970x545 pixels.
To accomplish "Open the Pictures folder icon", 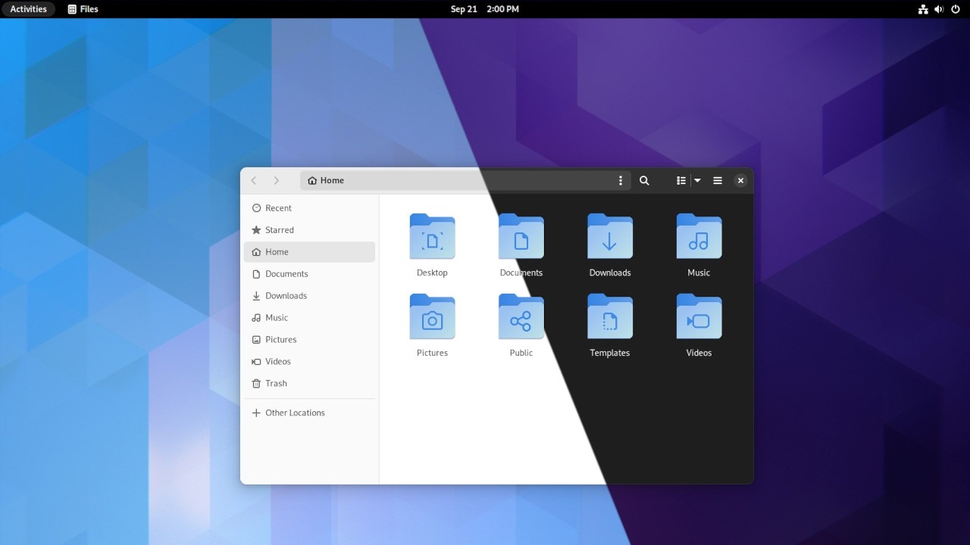I will (432, 316).
